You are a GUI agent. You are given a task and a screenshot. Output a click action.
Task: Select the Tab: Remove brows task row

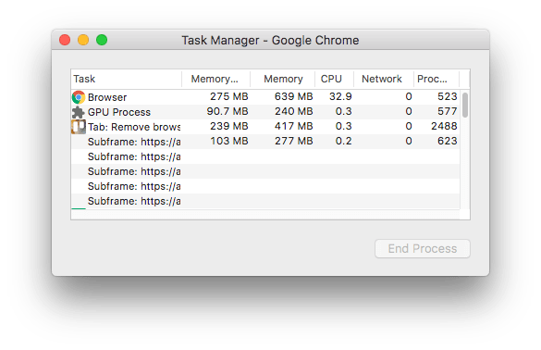[x=265, y=127]
